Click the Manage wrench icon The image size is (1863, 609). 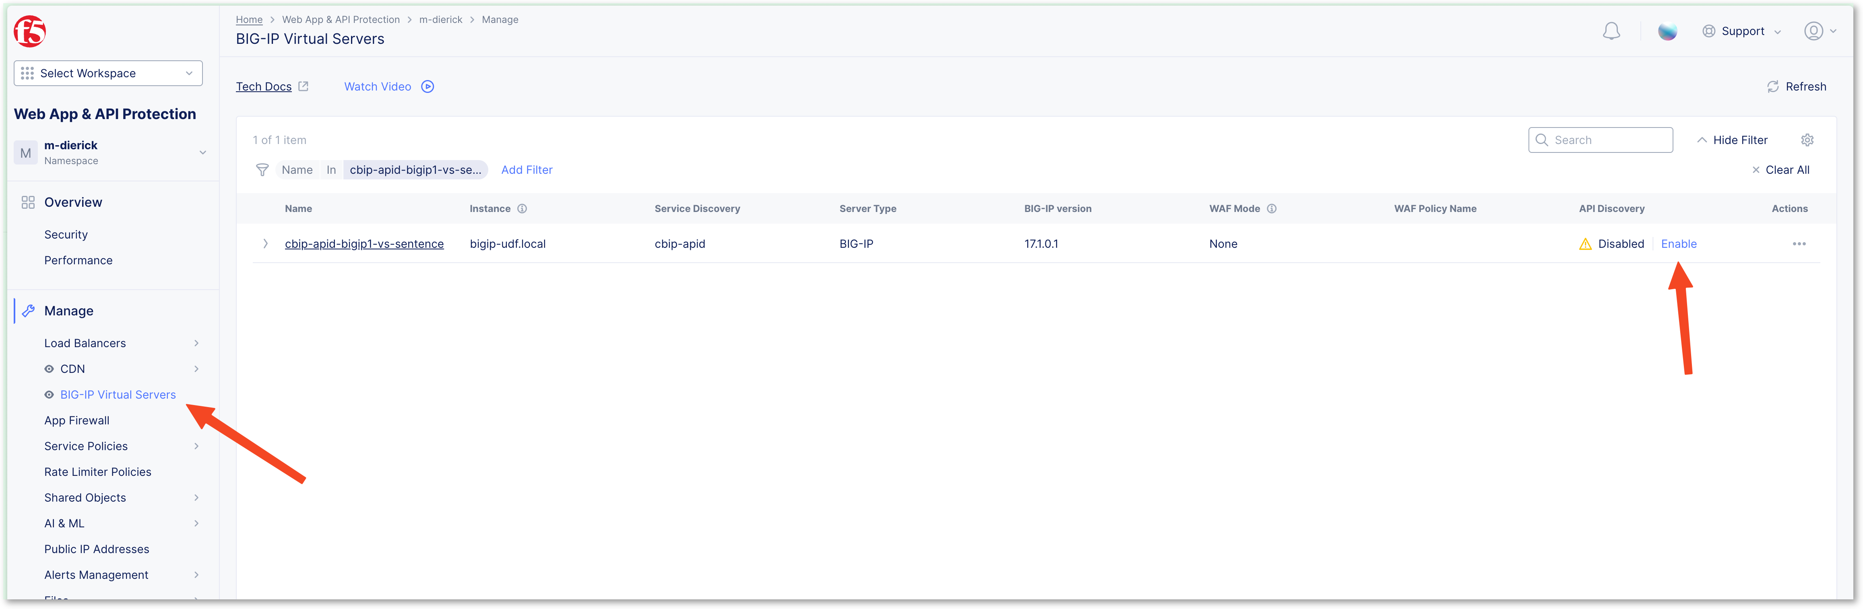(28, 311)
